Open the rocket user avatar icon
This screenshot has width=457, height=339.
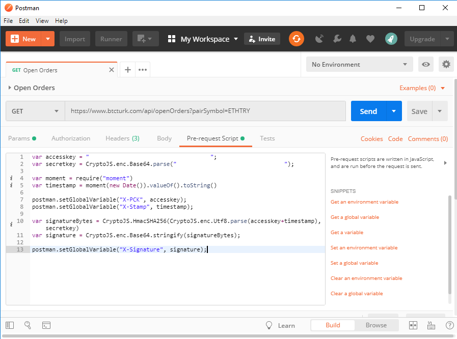tap(391, 39)
